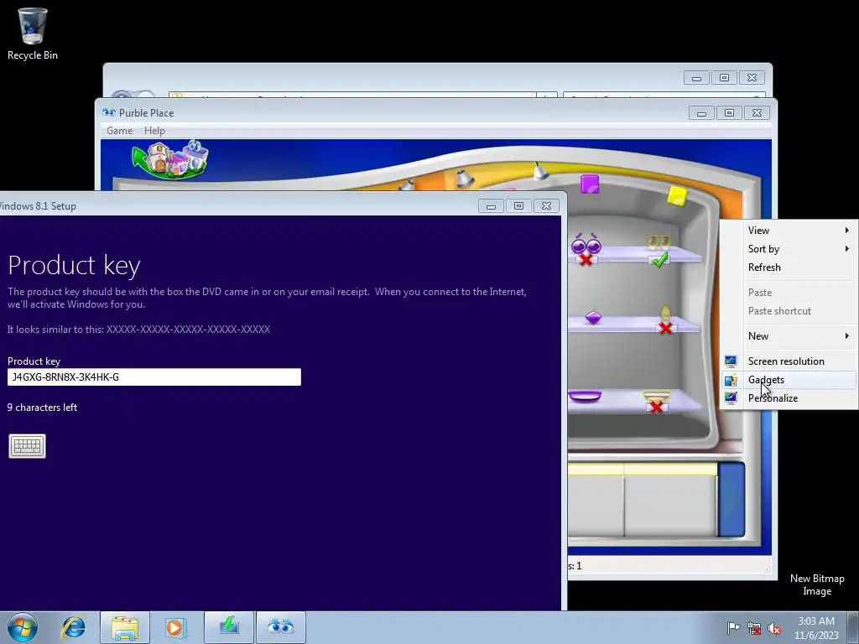Viewport: 859px width, 644px height.
Task: Expand the View submenu in context menu
Action: click(x=789, y=231)
